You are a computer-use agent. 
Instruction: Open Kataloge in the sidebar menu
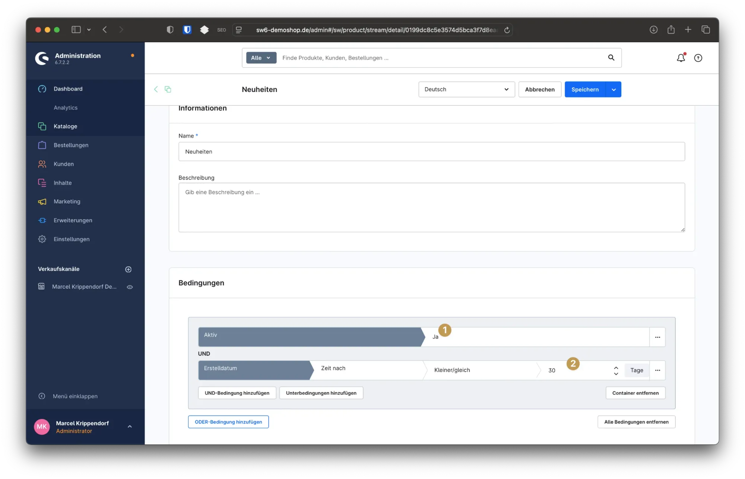pyautogui.click(x=65, y=126)
